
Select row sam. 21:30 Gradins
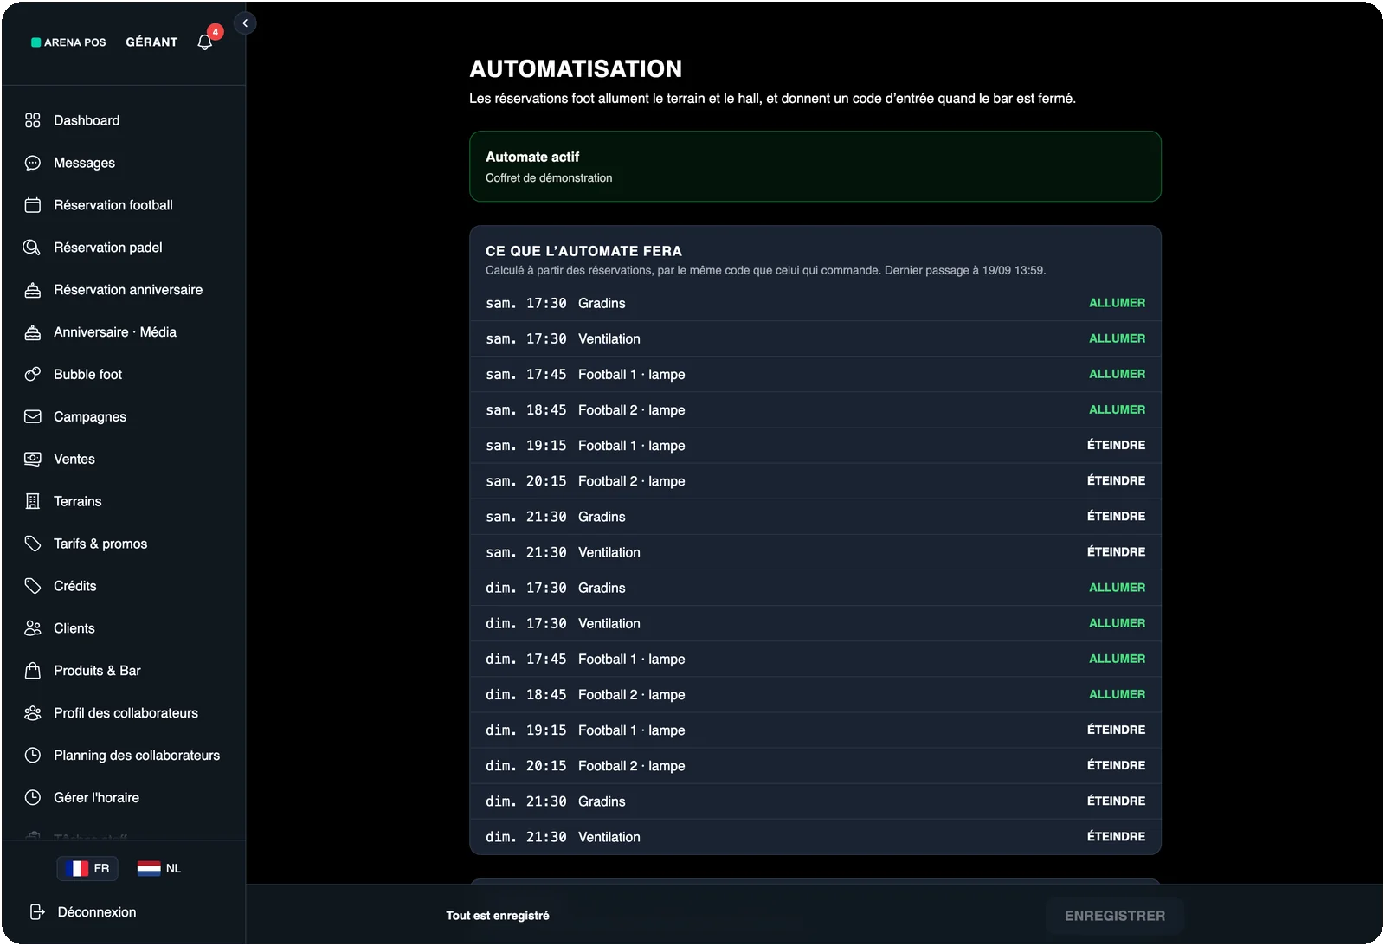pos(815,516)
